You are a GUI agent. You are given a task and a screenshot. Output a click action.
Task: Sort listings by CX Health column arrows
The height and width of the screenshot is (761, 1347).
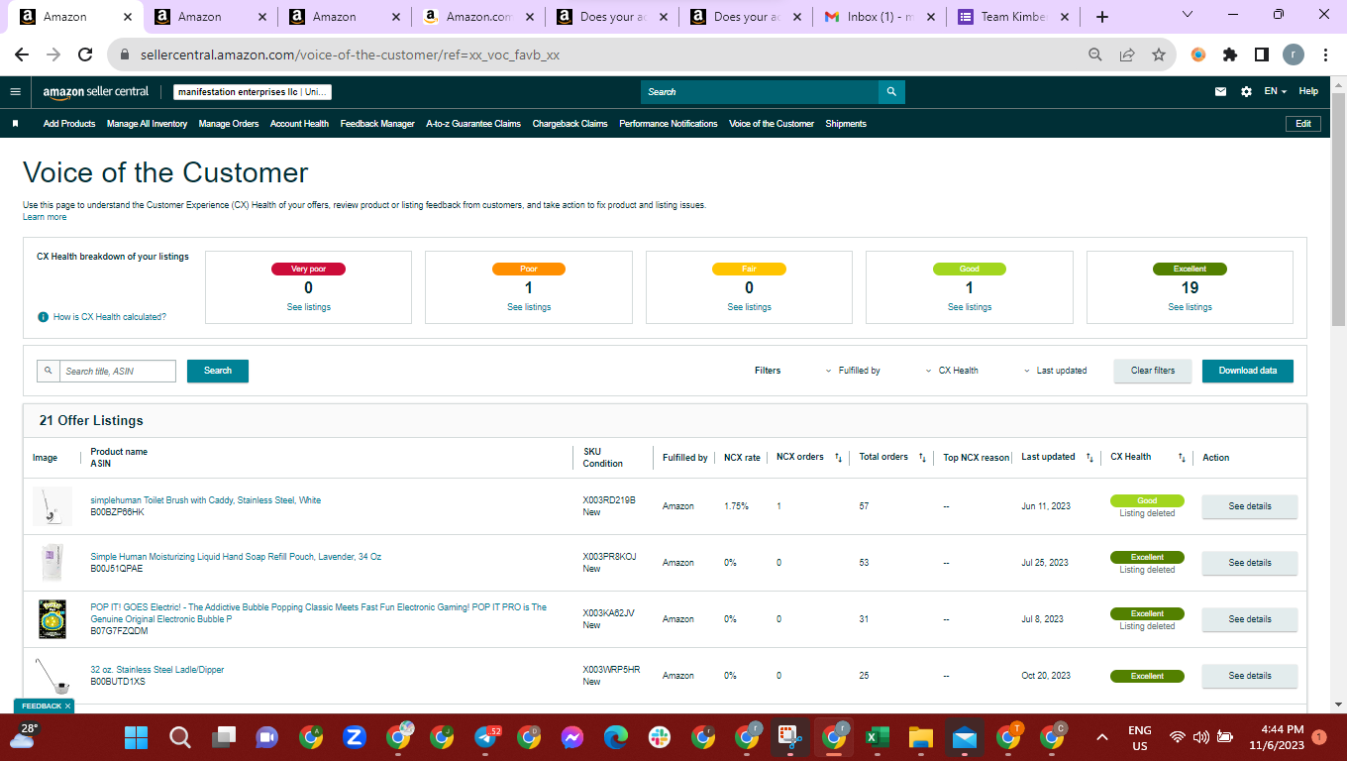1182,458
